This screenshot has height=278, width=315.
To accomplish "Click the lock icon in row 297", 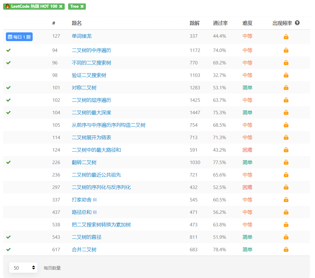I will click(286, 187).
